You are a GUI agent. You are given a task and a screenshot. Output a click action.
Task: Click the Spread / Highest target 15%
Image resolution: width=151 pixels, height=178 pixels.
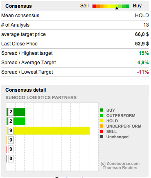tap(144, 53)
